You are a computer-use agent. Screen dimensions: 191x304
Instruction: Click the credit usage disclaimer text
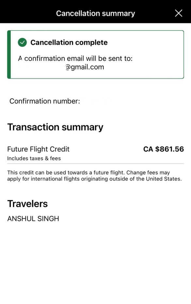point(95,176)
